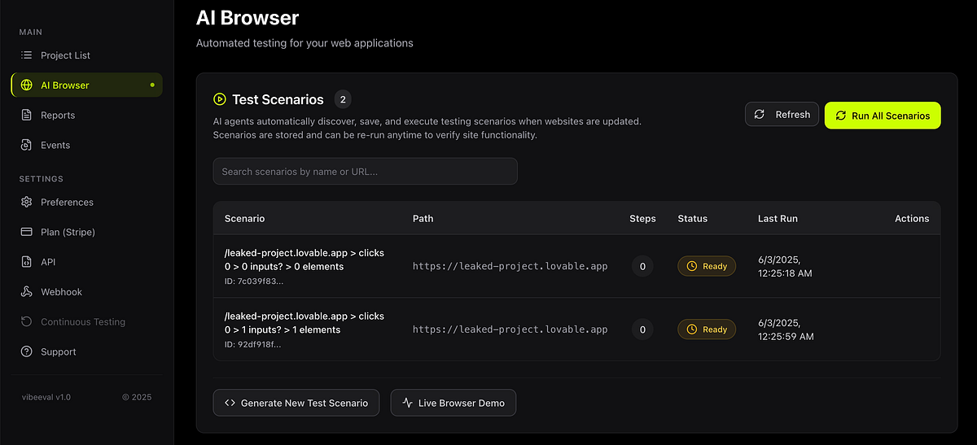Select Continuous Testing item
977x445 pixels.
pos(86,321)
